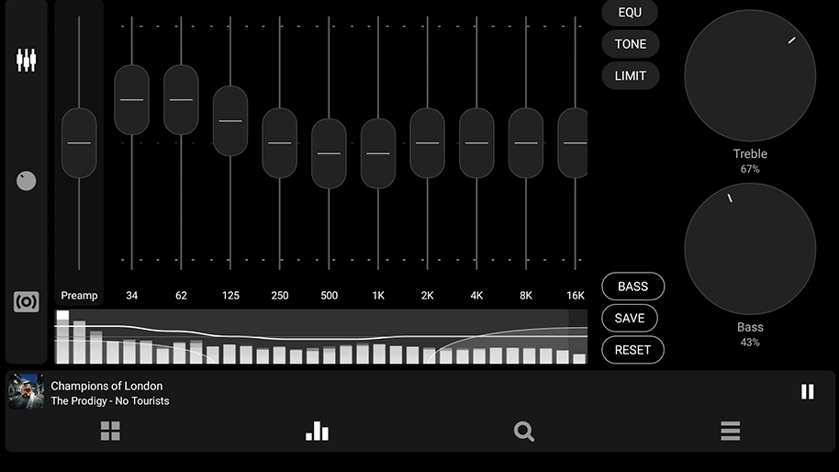This screenshot has width=839, height=472.
Task: Open the volume knob icon in sidebar
Action: point(27,181)
